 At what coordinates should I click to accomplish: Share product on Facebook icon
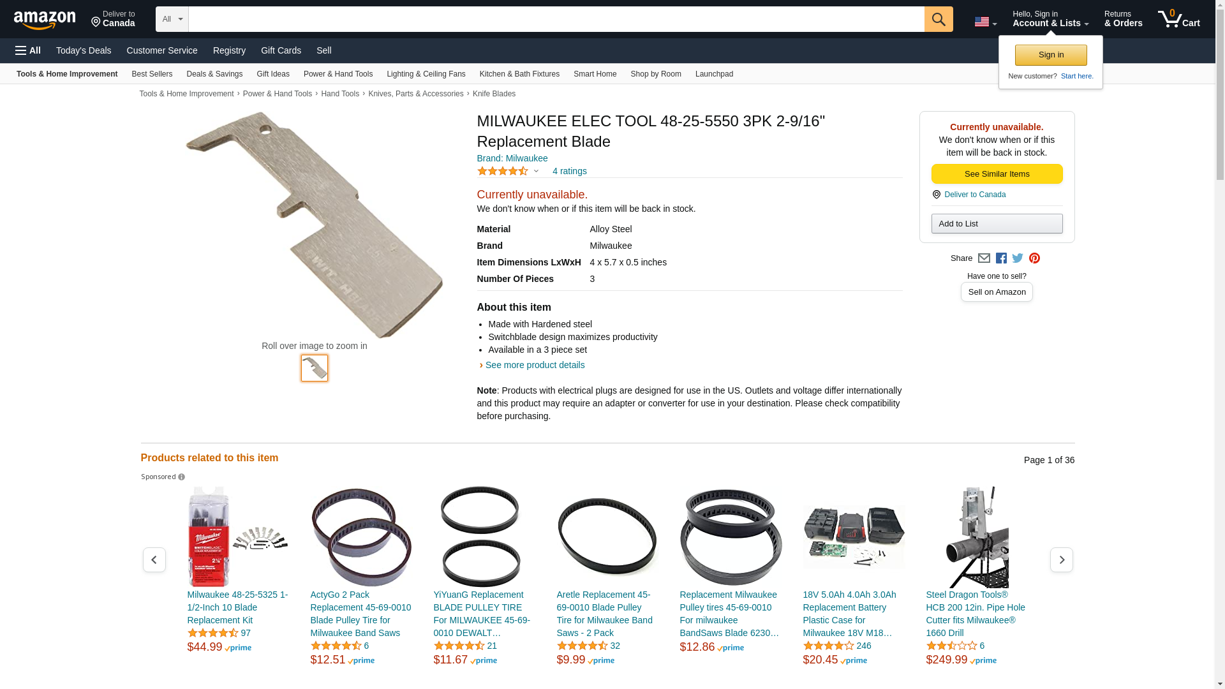coord(1001,258)
